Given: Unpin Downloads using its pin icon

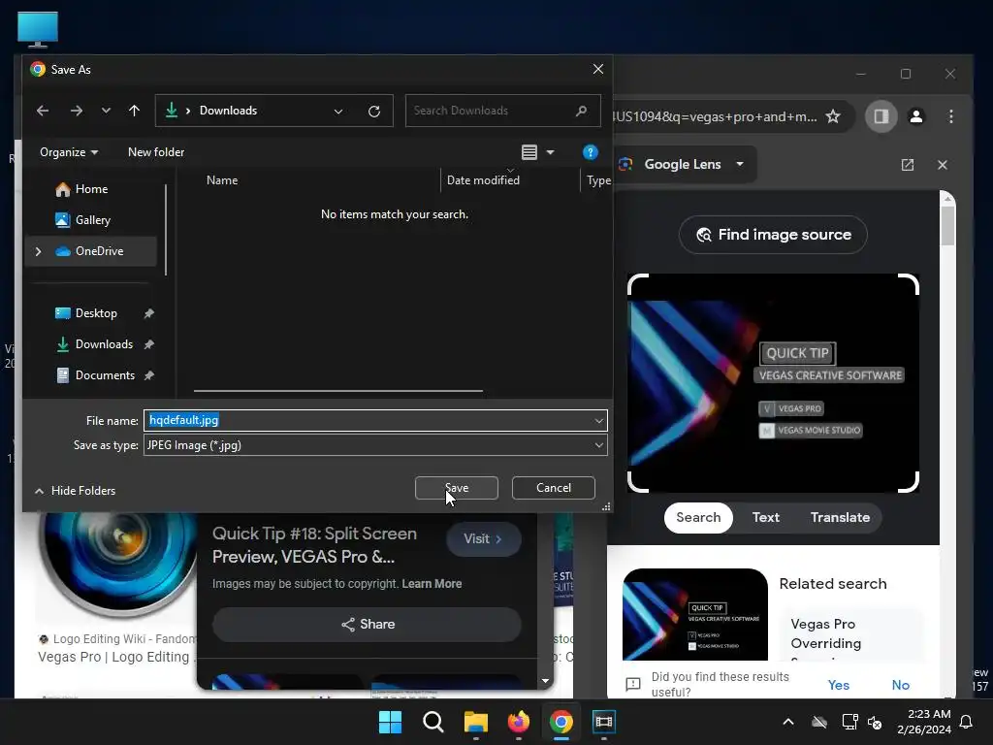Looking at the screenshot, I should click(x=148, y=344).
